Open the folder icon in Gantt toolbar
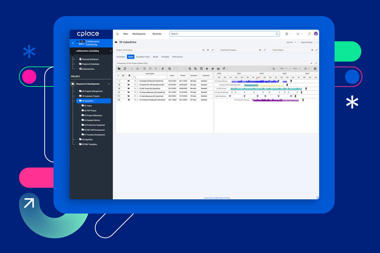Viewport: 380px width, 253px height. click(119, 69)
